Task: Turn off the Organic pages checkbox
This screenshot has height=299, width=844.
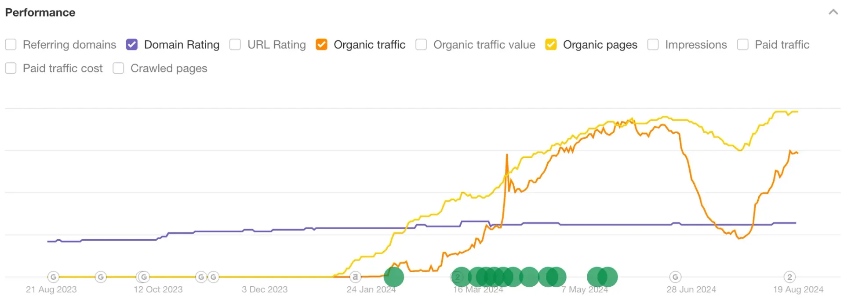Action: click(551, 45)
